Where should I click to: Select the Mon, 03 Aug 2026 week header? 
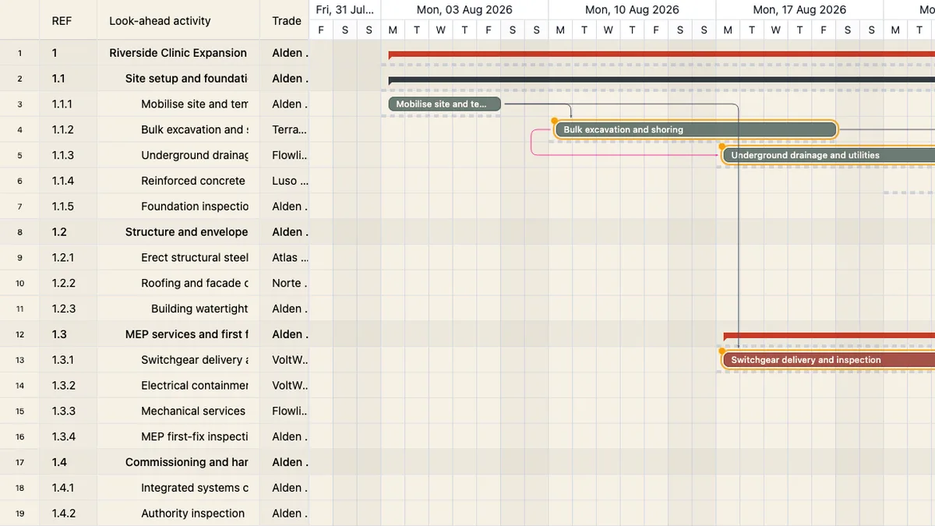click(x=464, y=10)
